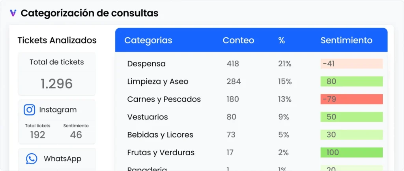The width and height of the screenshot is (404, 171).
Task: Sort by the Categorias column header
Action: 148,40
